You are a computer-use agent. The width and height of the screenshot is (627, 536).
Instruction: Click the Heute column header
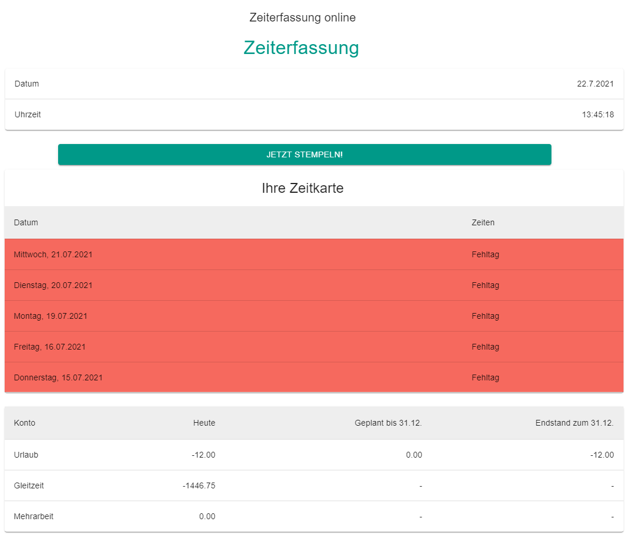pos(204,423)
